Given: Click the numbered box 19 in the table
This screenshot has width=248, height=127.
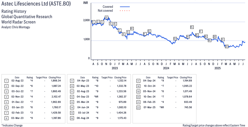Looking at the screenshot, I should (138, 92).
